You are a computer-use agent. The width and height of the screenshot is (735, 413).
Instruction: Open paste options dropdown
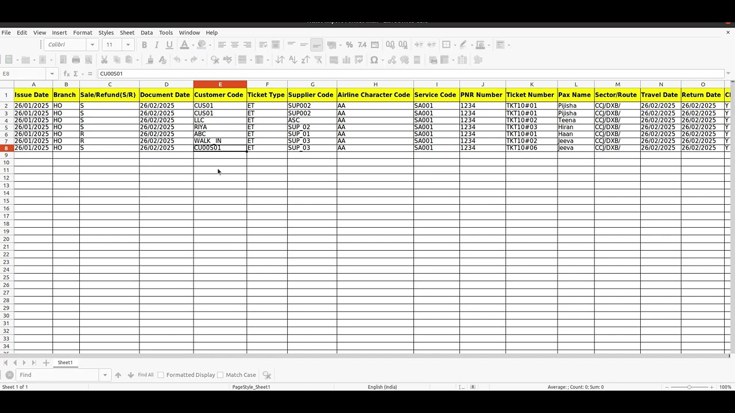[137, 60]
